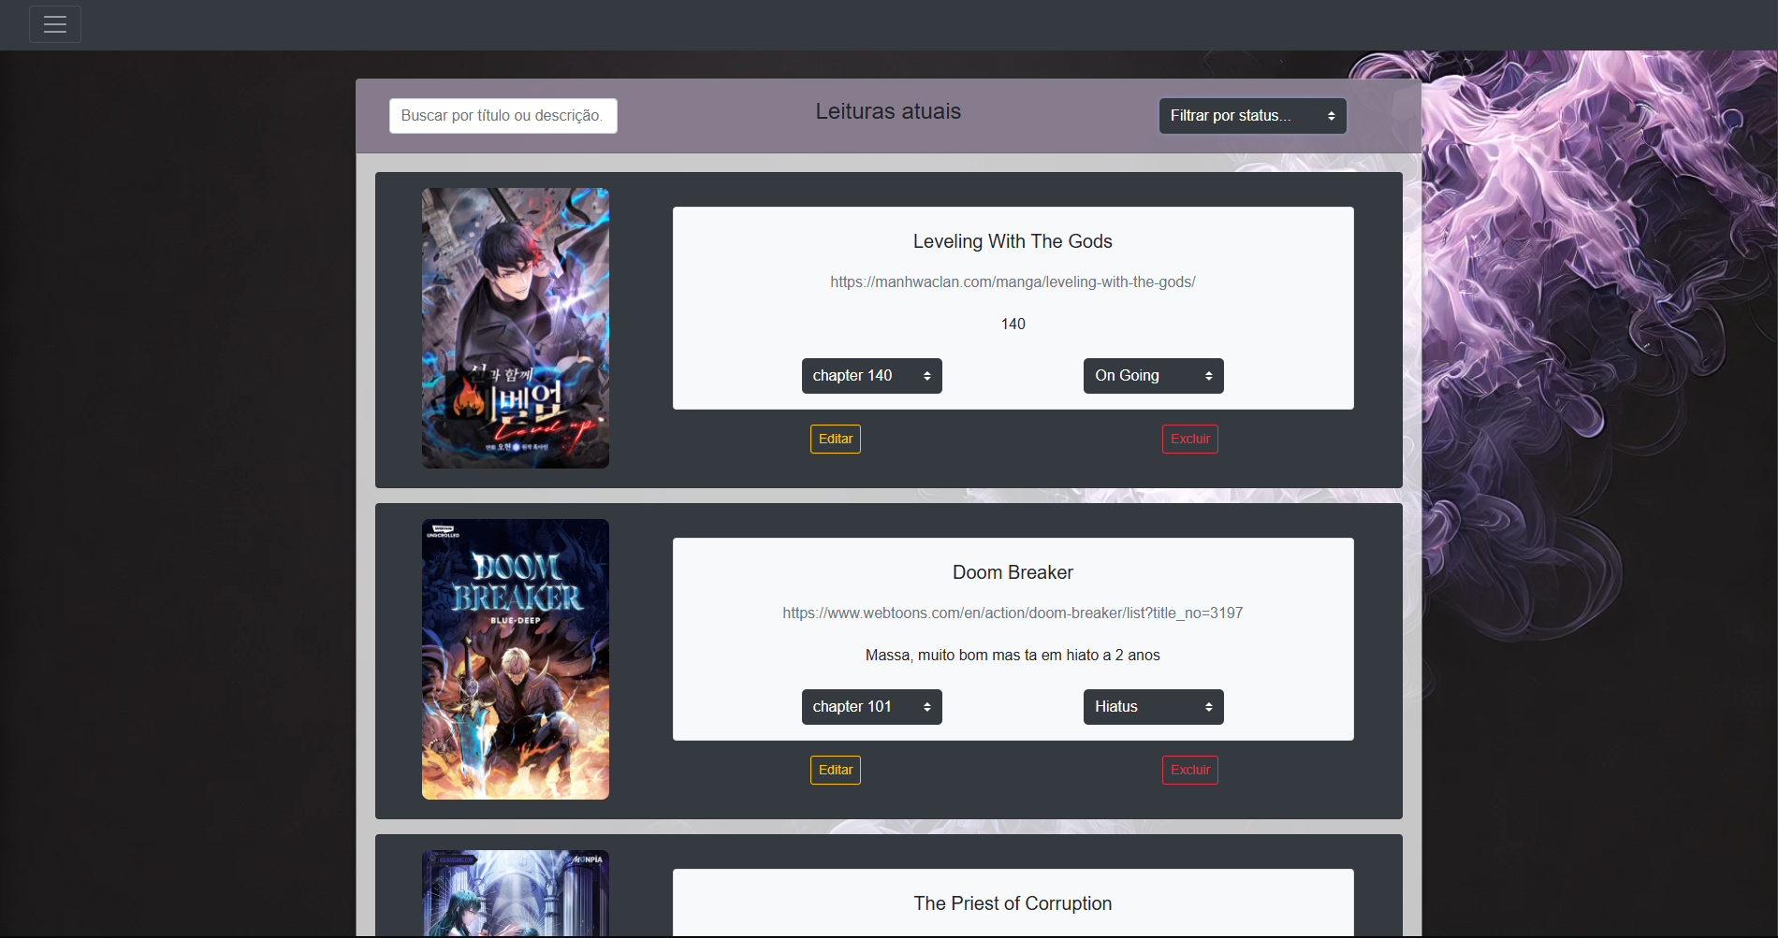Click Editar for Doom Breaker
The width and height of the screenshot is (1778, 938).
(835, 770)
